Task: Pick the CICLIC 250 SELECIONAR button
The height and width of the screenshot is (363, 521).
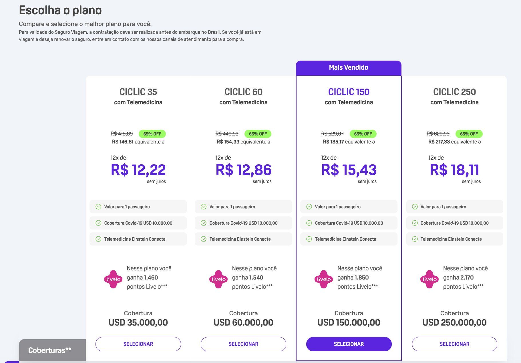Action: coord(454,344)
